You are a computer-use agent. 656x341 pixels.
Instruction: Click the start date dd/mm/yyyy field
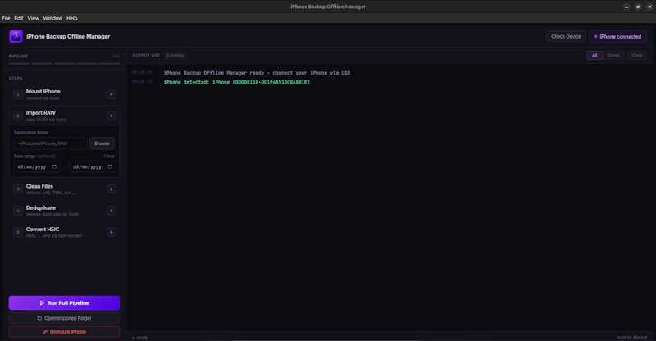click(37, 166)
